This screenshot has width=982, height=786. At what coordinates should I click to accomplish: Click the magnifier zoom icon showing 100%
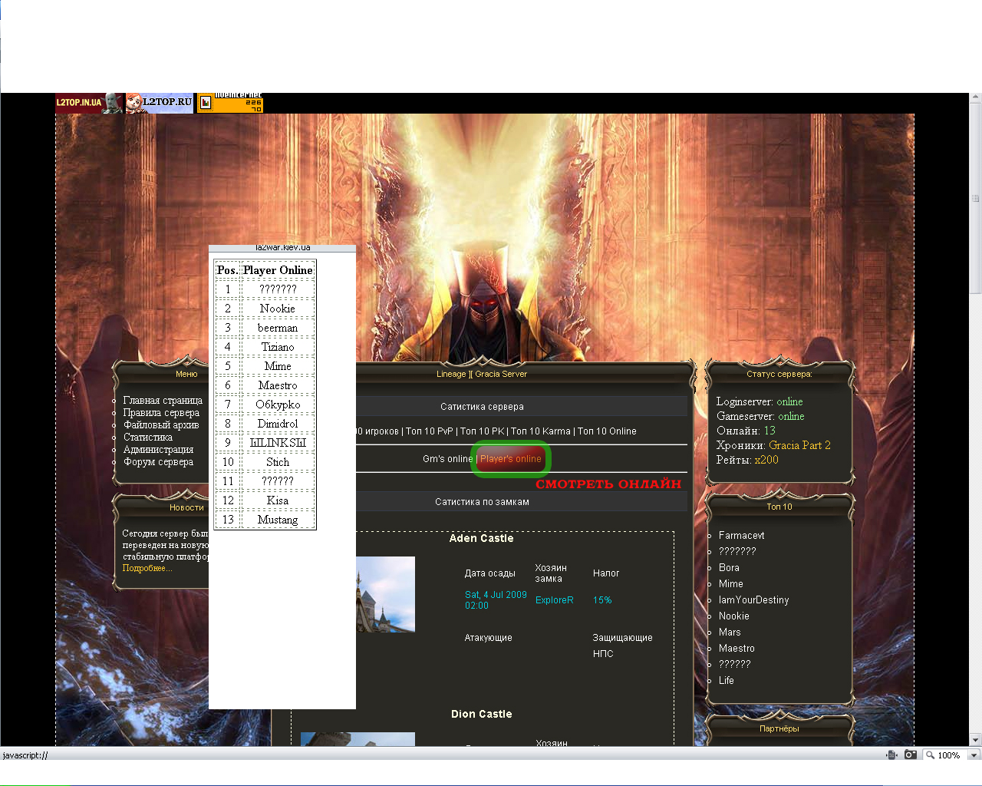(x=931, y=755)
